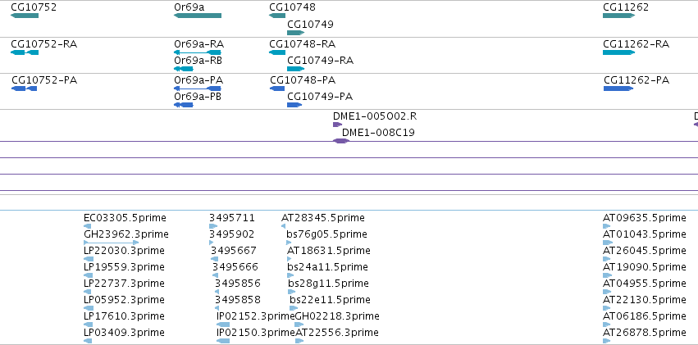Select the GH23962.3prime EST arrow line
Image resolution: width=698 pixels, height=345 pixels.
tap(112, 243)
